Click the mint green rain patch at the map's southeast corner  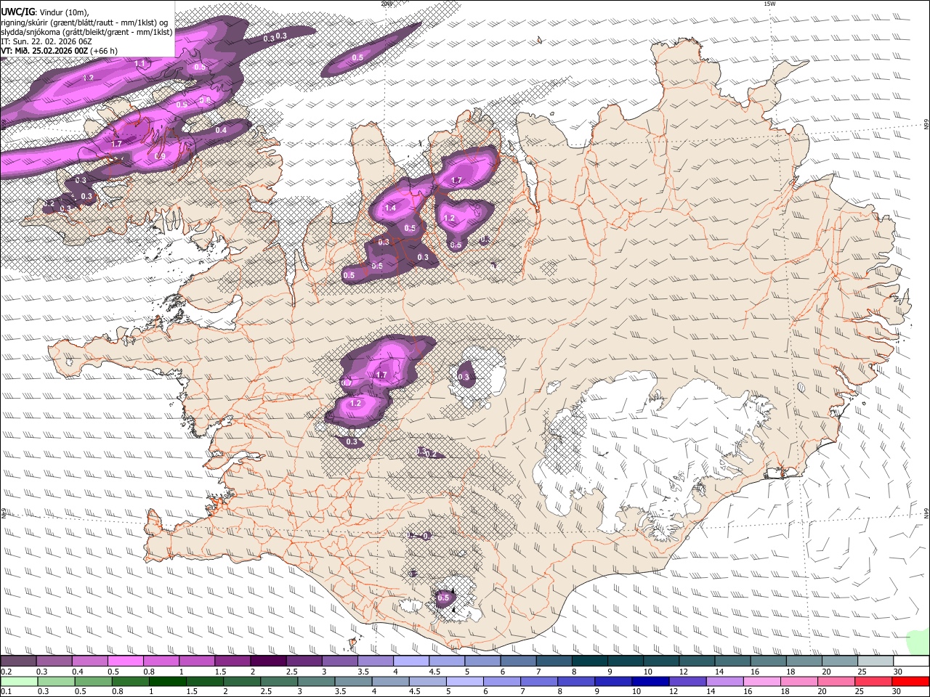coord(919,643)
